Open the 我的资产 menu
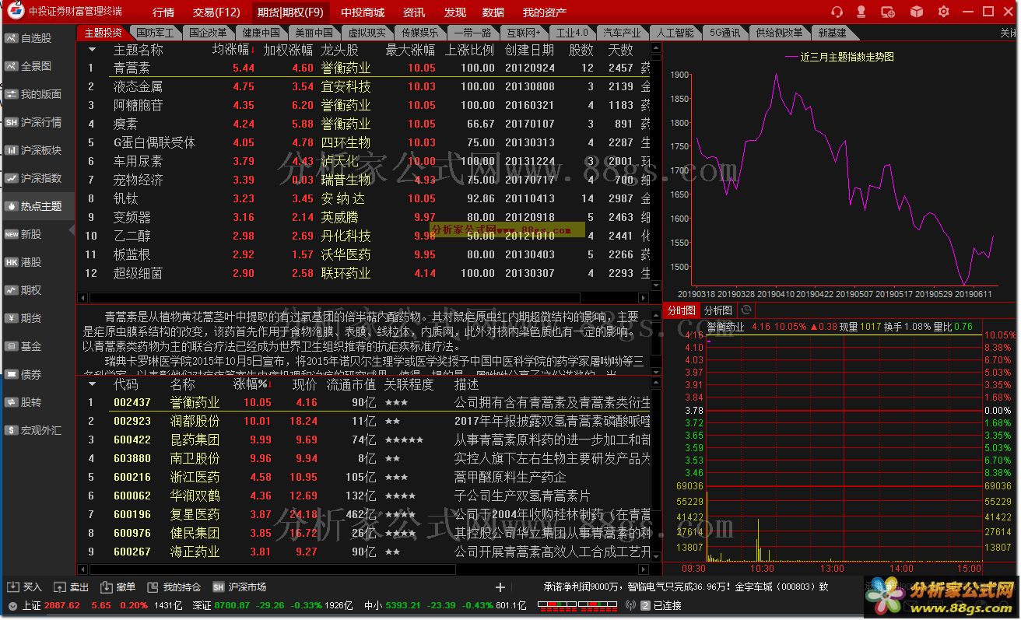The image size is (1021, 620). 544,12
